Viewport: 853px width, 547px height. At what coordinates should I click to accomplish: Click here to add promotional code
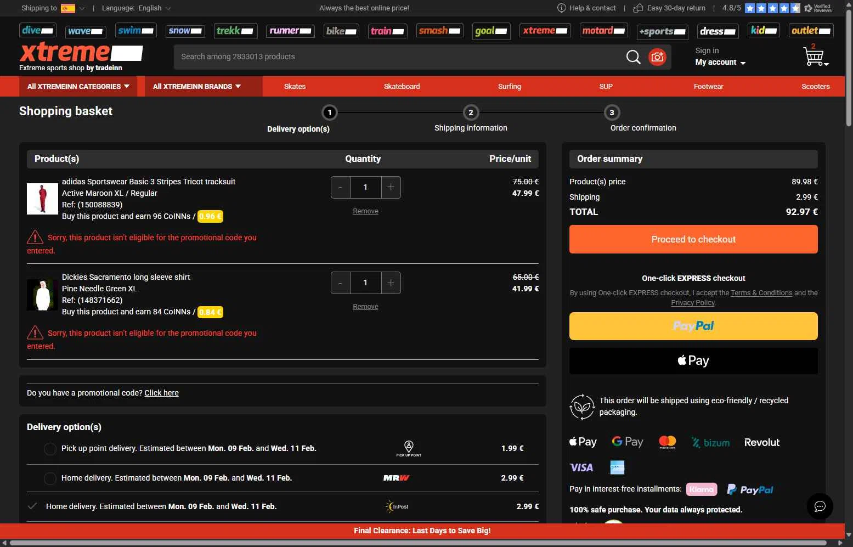click(161, 393)
